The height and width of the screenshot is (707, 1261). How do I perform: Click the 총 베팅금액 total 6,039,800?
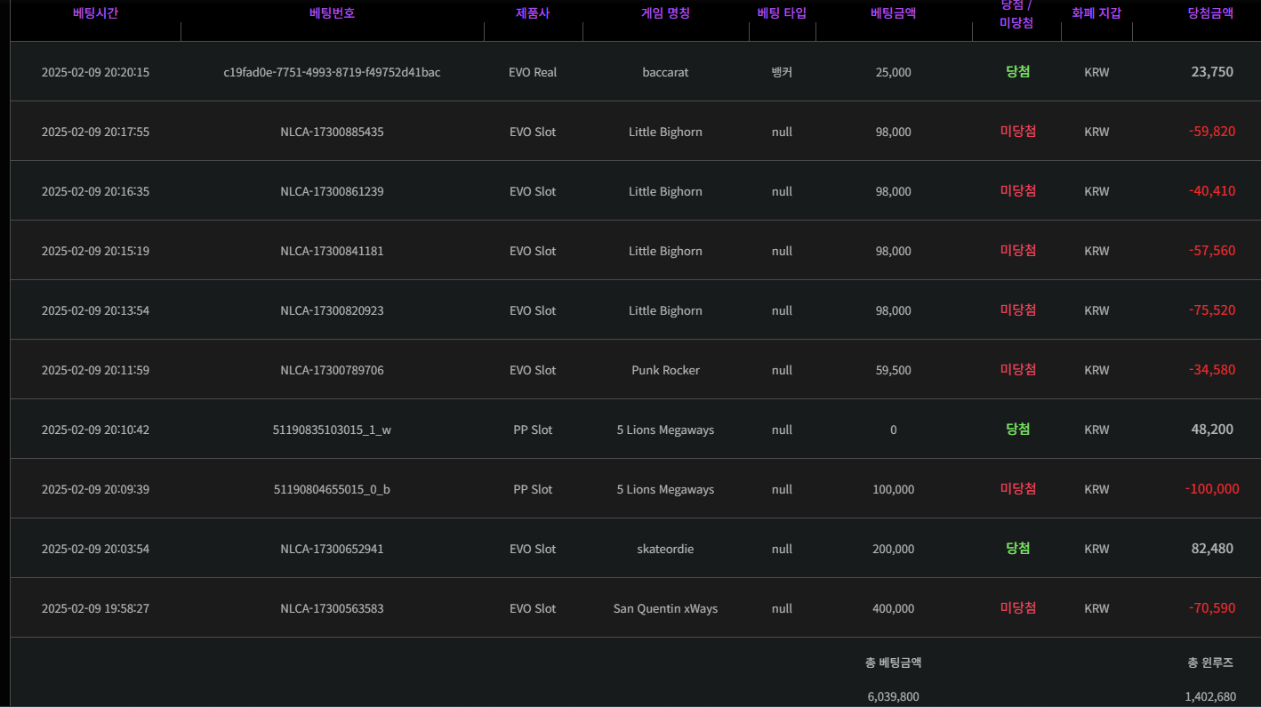coord(893,697)
